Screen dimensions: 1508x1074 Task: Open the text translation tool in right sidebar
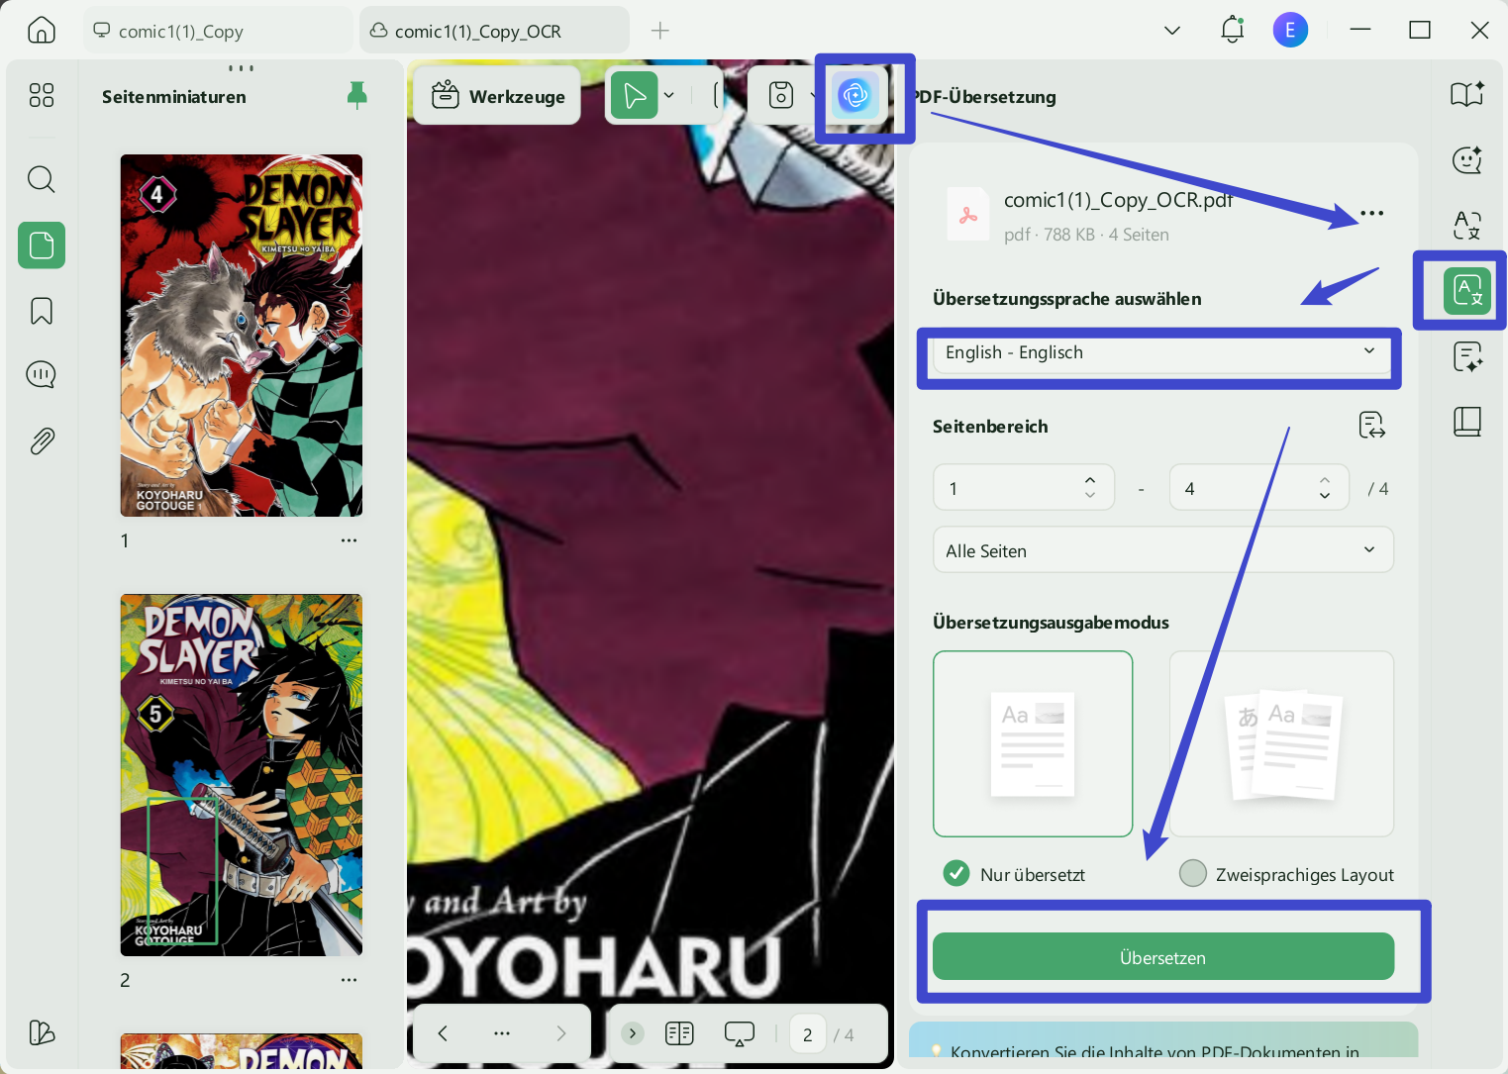pyautogui.click(x=1466, y=226)
